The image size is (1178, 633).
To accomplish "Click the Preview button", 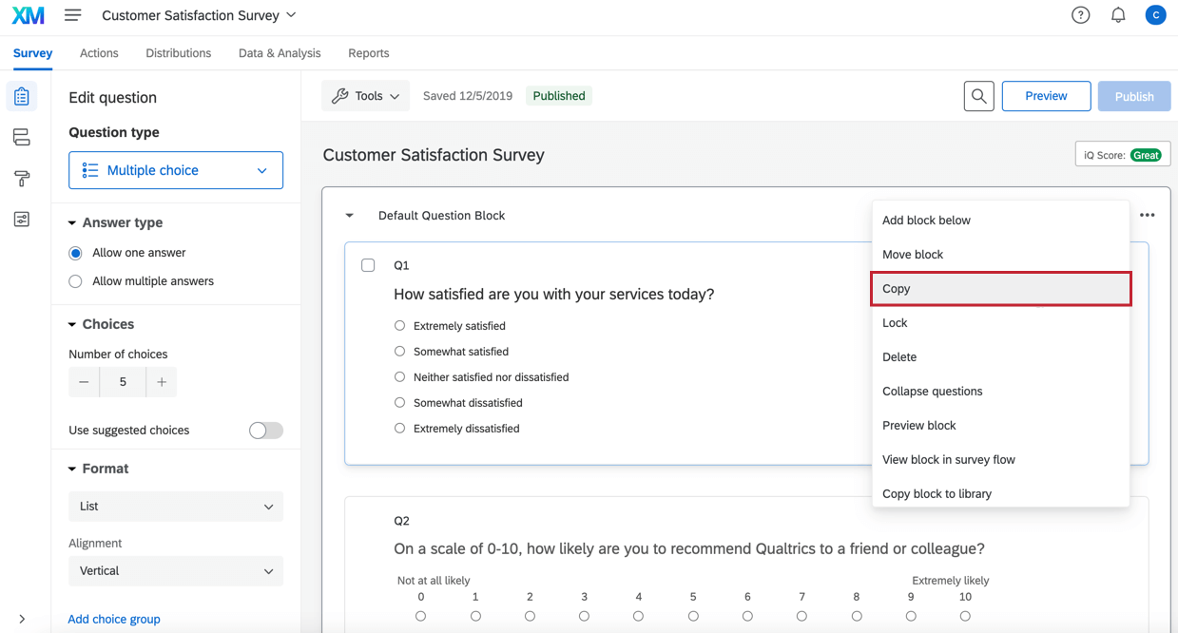I will [1046, 96].
